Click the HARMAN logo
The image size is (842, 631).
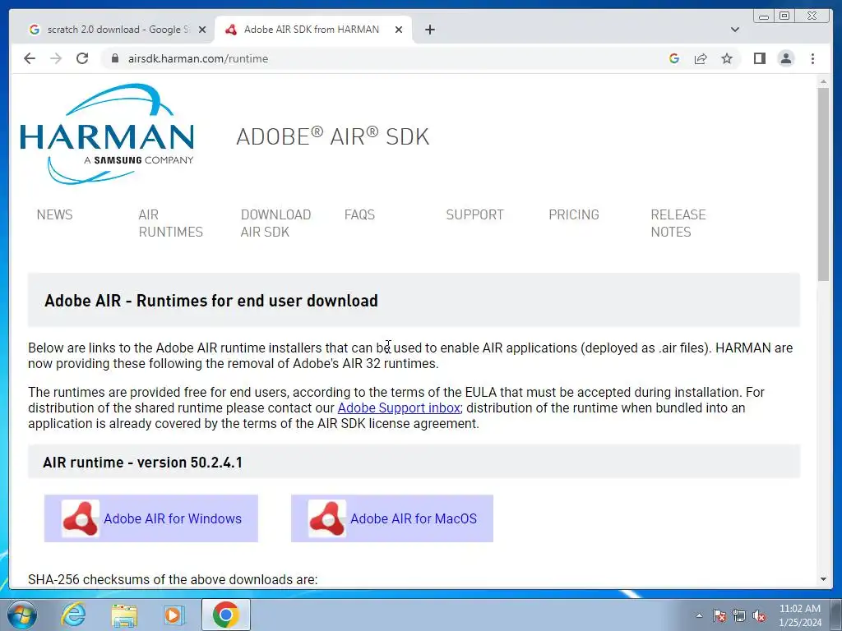107,134
